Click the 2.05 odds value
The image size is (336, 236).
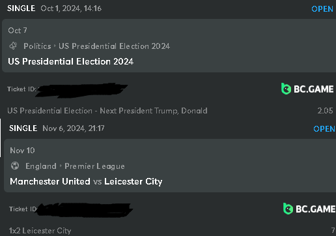click(x=325, y=111)
